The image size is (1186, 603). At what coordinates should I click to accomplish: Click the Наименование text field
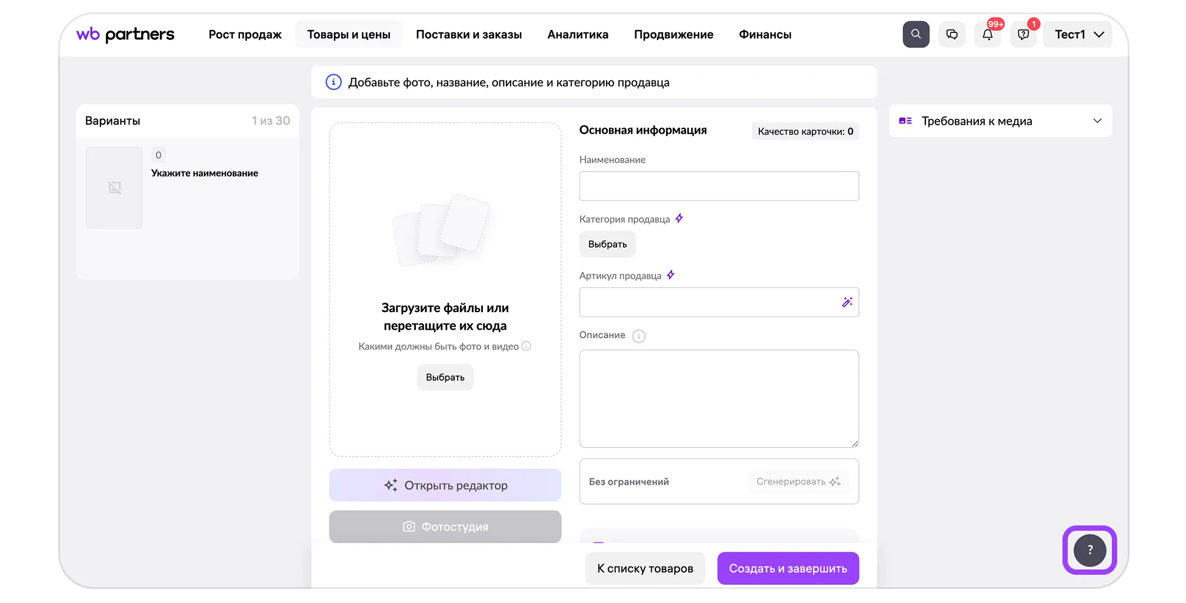point(718,186)
